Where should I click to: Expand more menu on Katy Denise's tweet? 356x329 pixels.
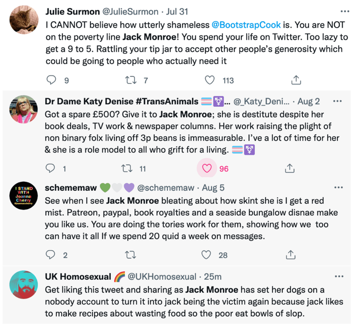coord(337,101)
